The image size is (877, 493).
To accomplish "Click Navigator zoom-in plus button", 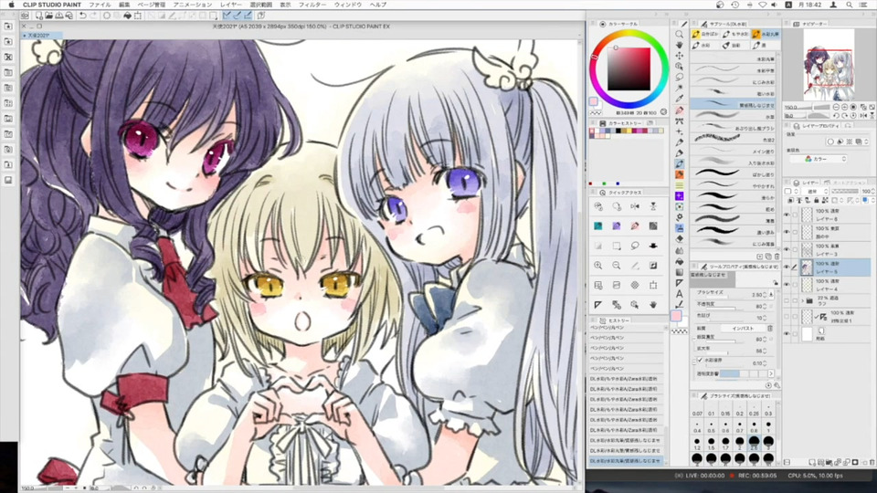I will (844, 108).
